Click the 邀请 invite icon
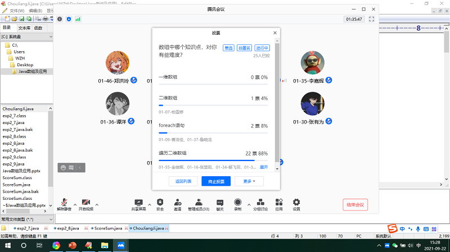The width and height of the screenshot is (450, 252). click(177, 202)
